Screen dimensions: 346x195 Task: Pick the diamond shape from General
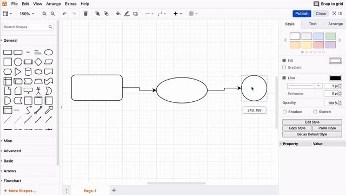(x=38, y=62)
